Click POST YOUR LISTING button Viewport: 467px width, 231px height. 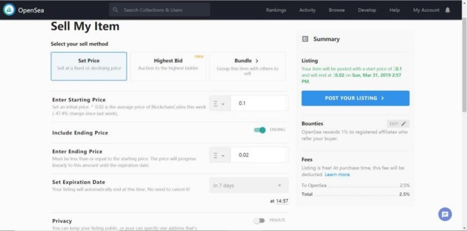(356, 98)
